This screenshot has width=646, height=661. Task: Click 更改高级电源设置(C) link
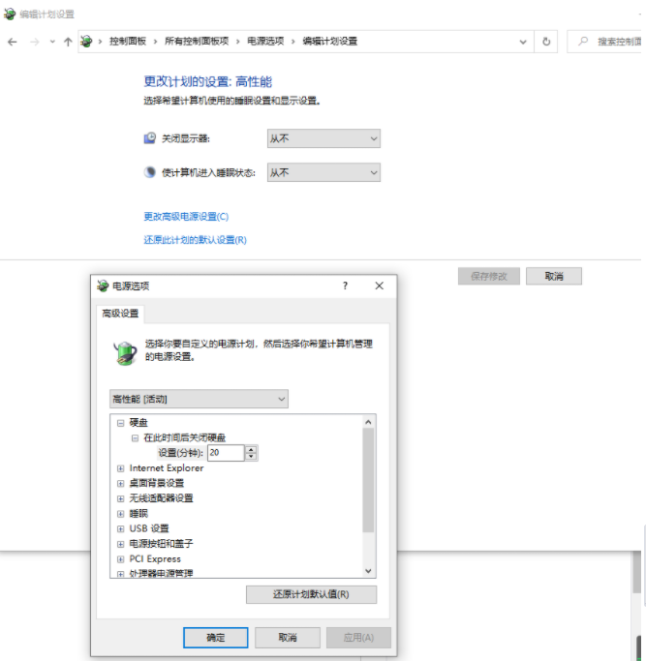coord(186,216)
